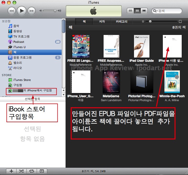Click the cover size slider knob

pyautogui.click(x=150, y=22)
